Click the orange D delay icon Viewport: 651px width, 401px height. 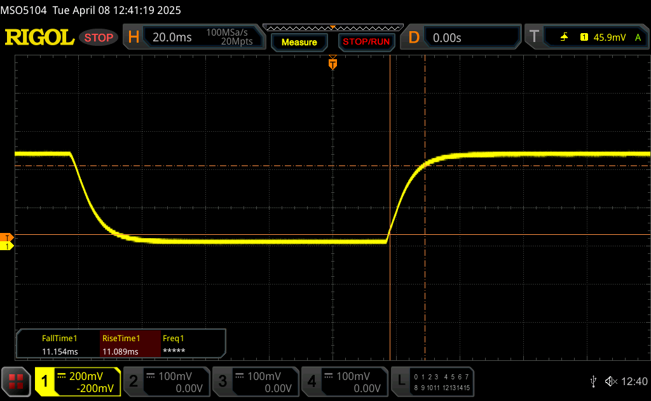point(414,38)
